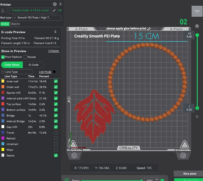Click the print-head marker icon at plate's left edge
The image size is (203, 181).
pos(69,99)
